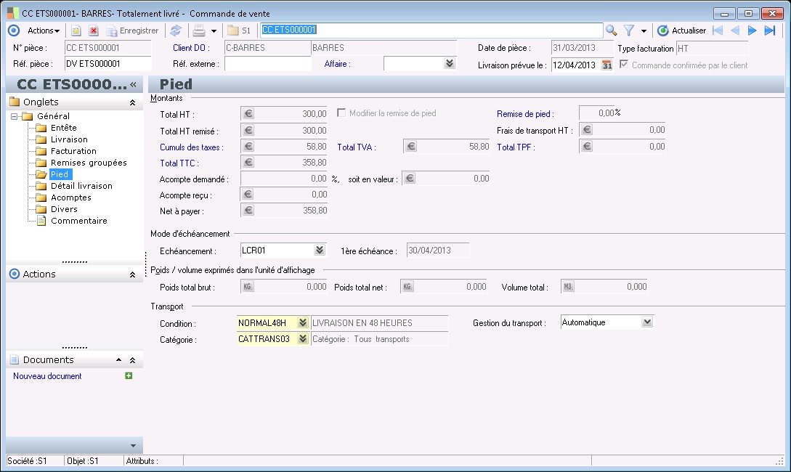Click the filter funnel icon

pyautogui.click(x=629, y=30)
